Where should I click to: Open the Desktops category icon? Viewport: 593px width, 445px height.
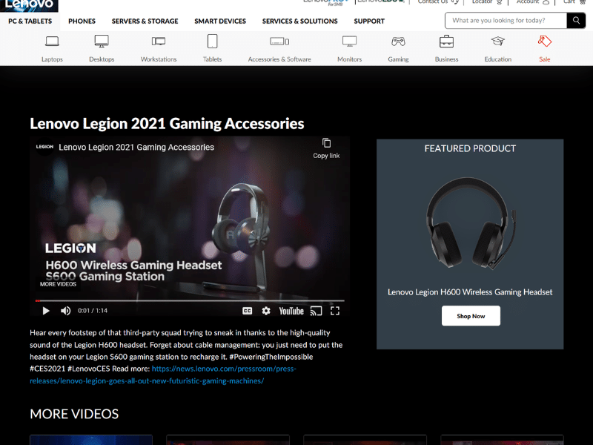coord(102,42)
